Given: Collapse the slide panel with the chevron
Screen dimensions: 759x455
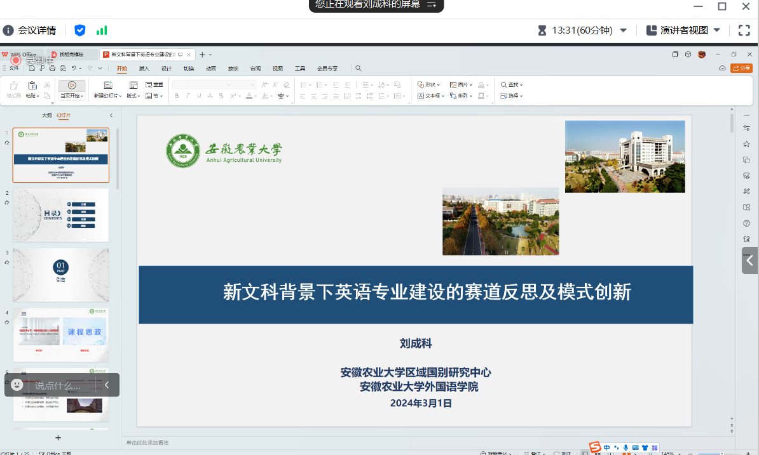Looking at the screenshot, I should (111, 115).
